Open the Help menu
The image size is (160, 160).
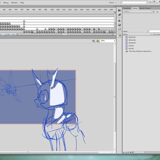pyautogui.click(x=22, y=3)
